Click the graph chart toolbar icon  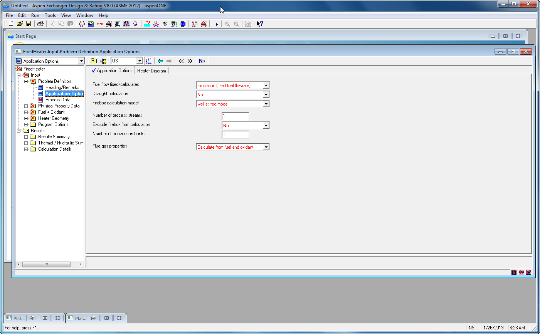click(x=248, y=24)
